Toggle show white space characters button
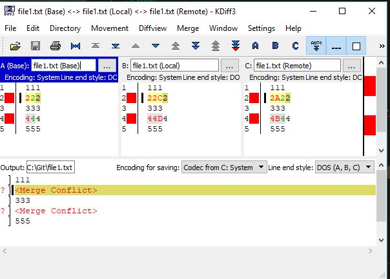 [x=336, y=46]
